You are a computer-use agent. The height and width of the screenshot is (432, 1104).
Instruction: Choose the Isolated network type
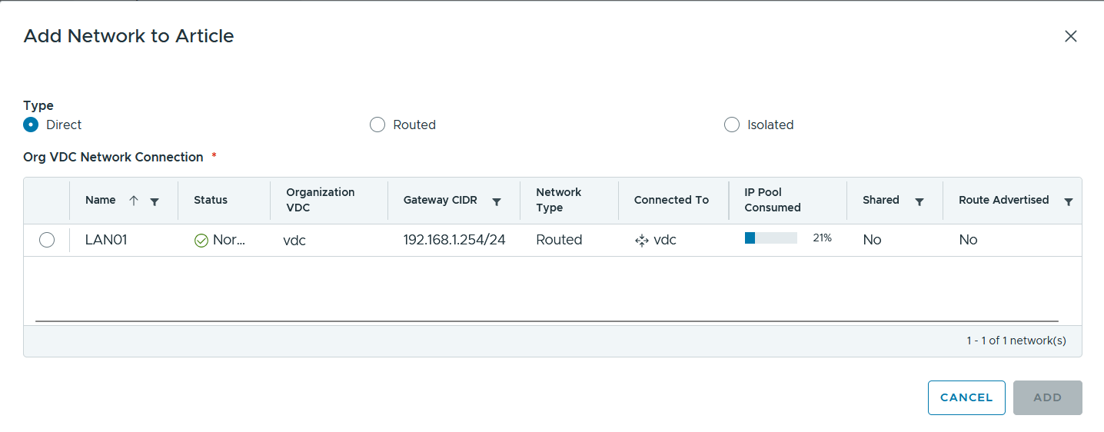tap(732, 125)
